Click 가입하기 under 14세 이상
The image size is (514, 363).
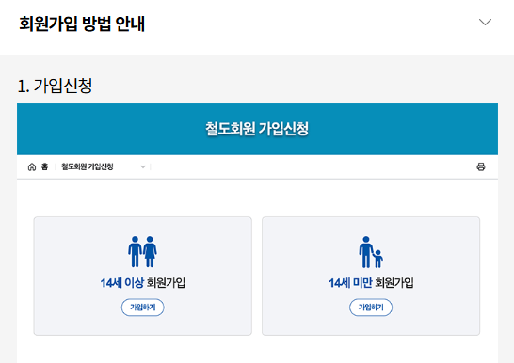pyautogui.click(x=142, y=308)
